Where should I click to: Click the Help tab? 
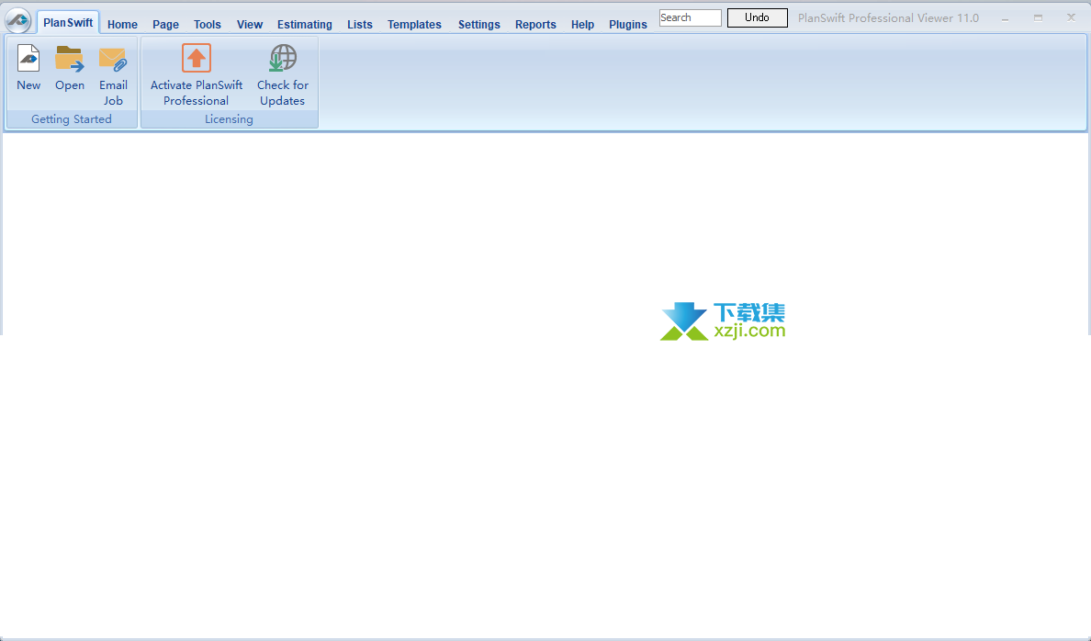pos(582,25)
